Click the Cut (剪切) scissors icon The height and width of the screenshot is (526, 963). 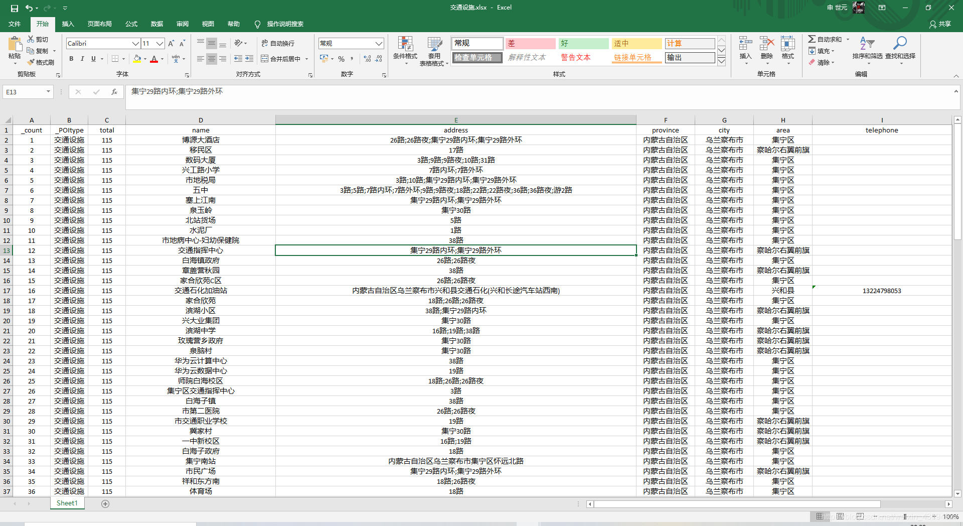tap(31, 39)
